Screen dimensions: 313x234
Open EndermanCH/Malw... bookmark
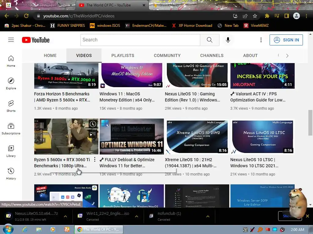coord(146,26)
